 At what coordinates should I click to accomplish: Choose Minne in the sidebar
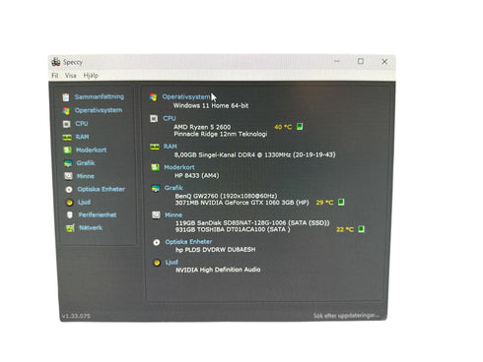(86, 176)
